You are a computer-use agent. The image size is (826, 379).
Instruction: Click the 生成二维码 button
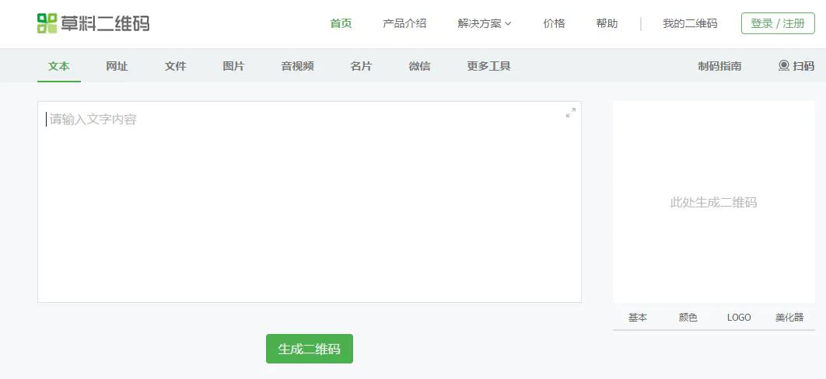click(x=310, y=349)
